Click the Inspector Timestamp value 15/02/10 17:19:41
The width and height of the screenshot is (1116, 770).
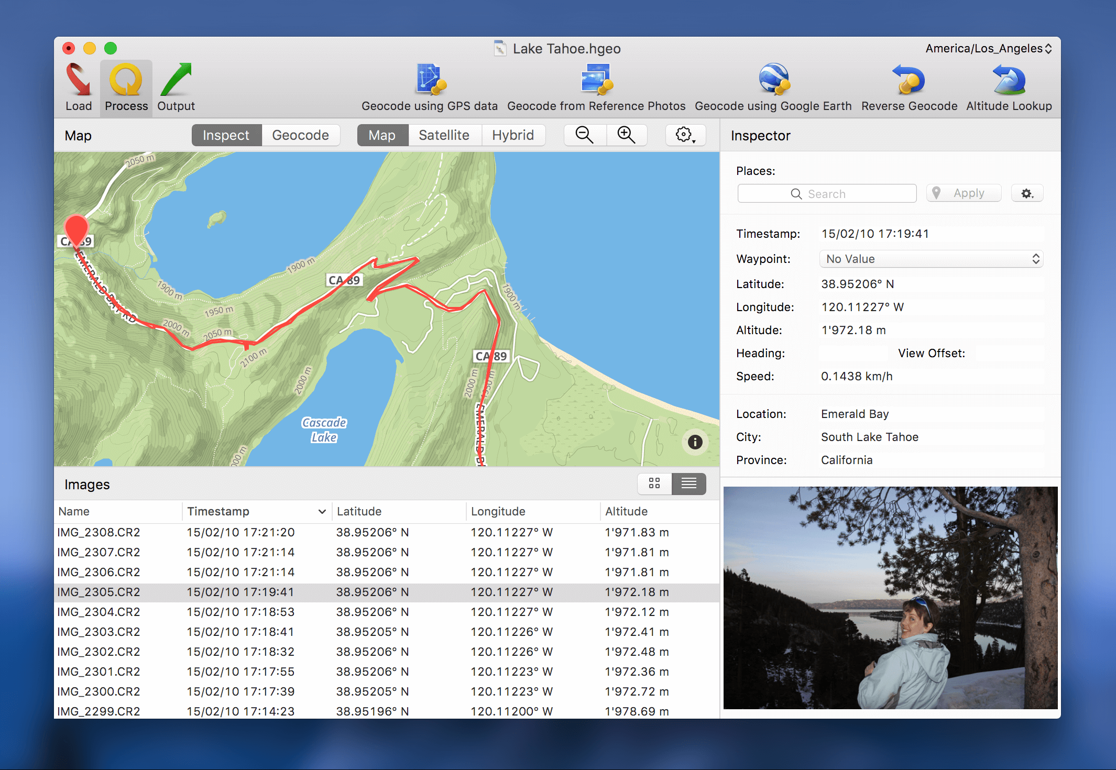(875, 234)
